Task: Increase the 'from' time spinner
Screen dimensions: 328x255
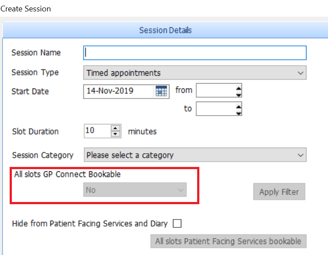Action: [238, 88]
